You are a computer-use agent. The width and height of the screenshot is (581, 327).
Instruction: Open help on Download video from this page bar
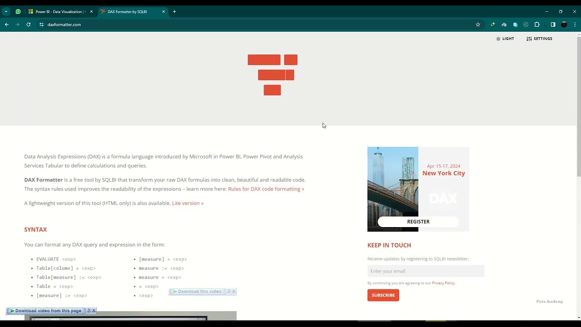click(89, 311)
